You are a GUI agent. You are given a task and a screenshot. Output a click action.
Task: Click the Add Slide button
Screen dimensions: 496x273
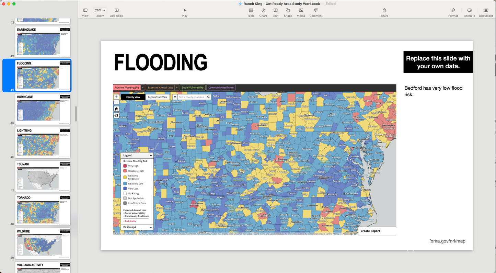[x=116, y=12]
